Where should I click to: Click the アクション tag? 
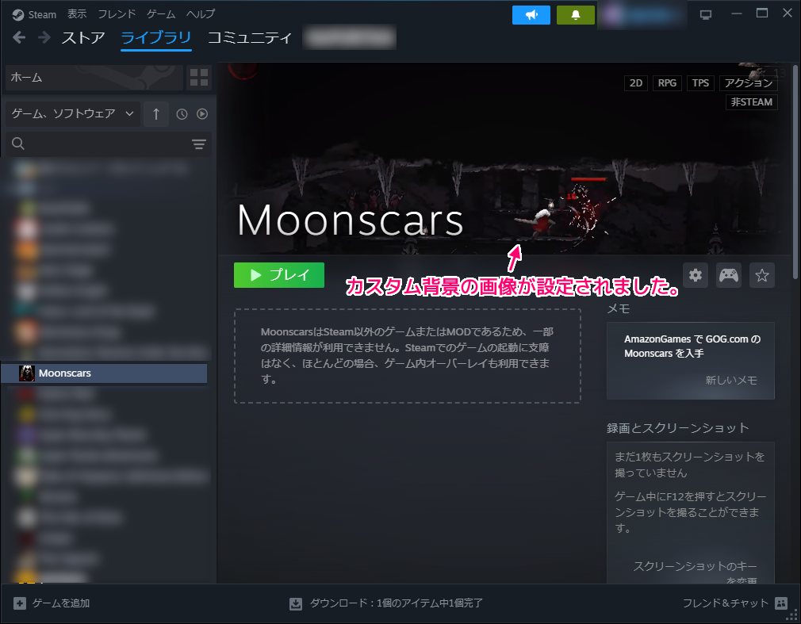coord(749,83)
